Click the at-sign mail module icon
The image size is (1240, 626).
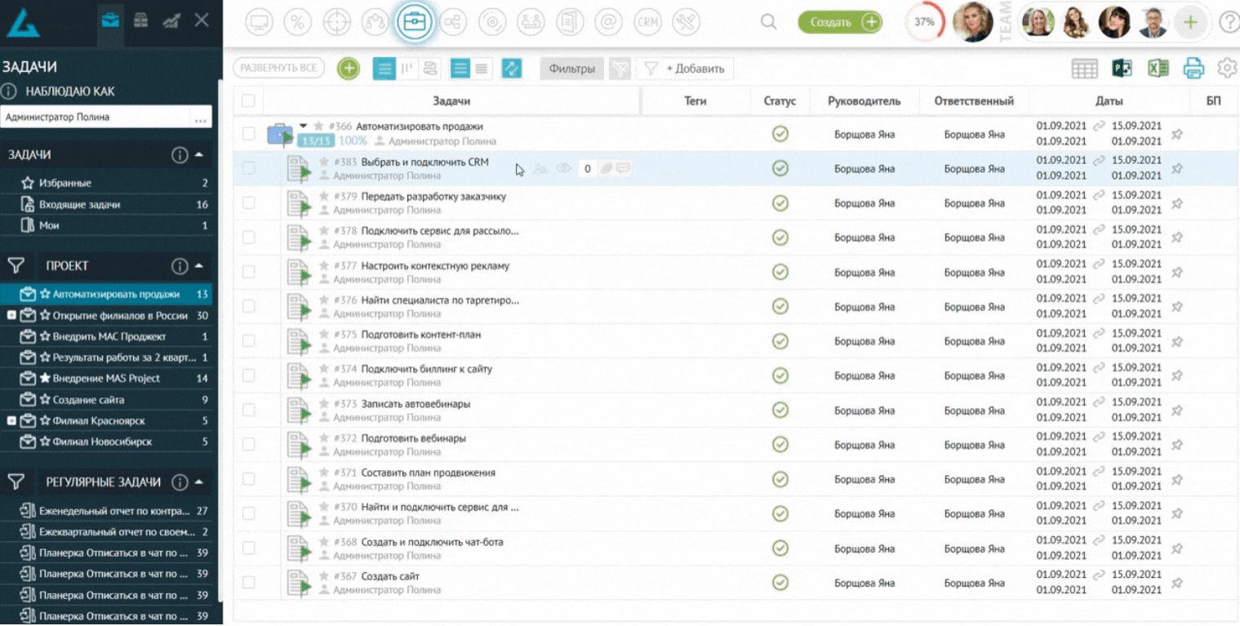coord(608,23)
